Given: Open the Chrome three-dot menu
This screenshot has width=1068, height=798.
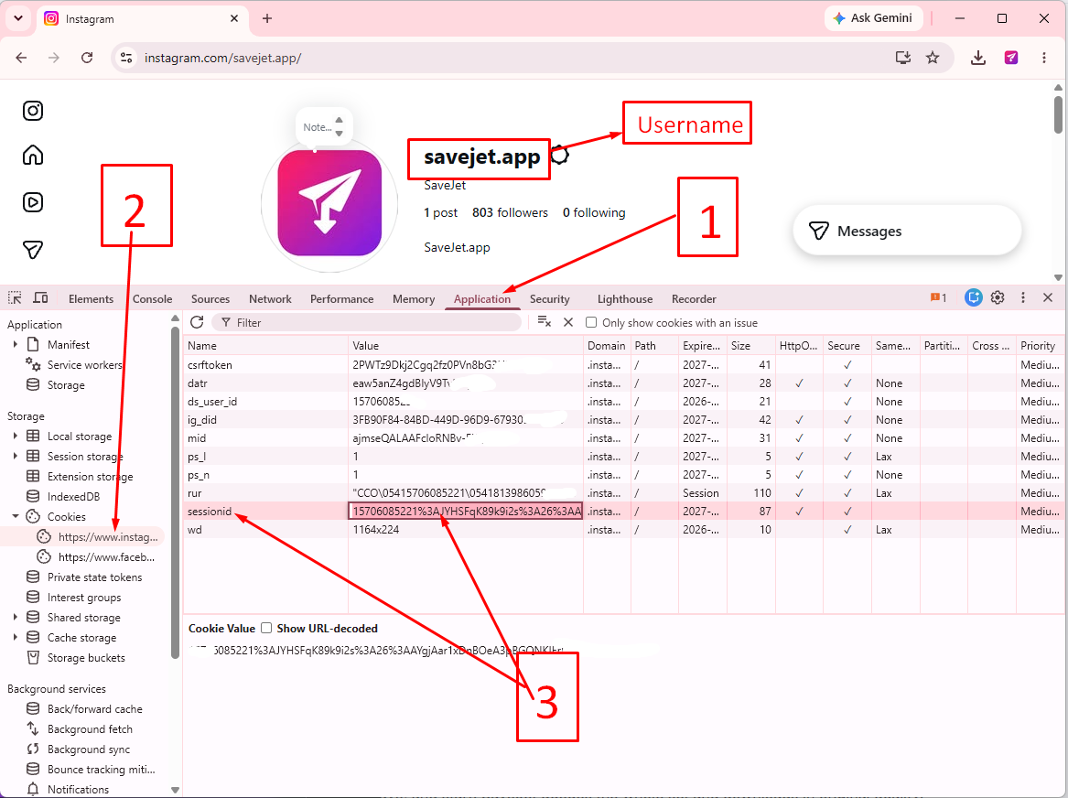Looking at the screenshot, I should 1044,58.
